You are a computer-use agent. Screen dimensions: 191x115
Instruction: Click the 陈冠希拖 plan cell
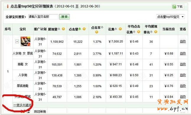click(x=40, y=111)
